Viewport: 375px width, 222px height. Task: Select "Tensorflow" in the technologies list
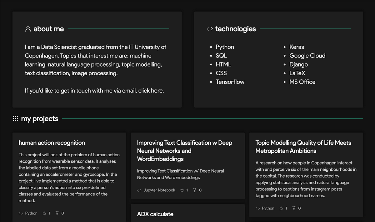(x=230, y=82)
